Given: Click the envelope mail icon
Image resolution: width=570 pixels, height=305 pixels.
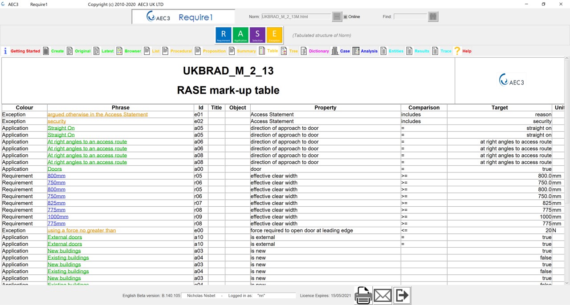Looking at the screenshot, I should click(383, 295).
